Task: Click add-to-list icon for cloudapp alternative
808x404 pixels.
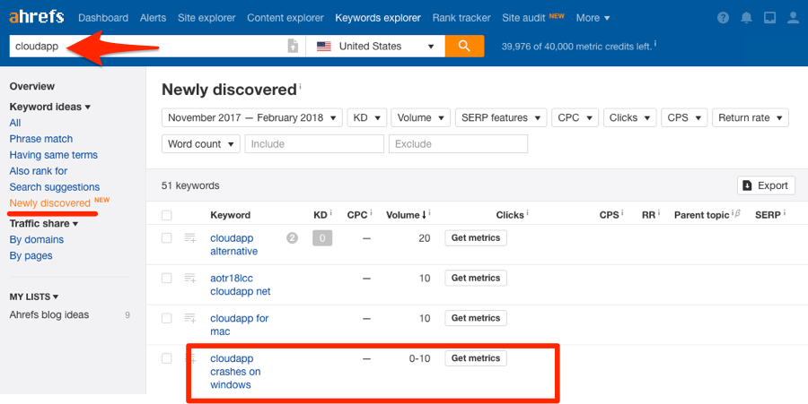Action: 190,238
